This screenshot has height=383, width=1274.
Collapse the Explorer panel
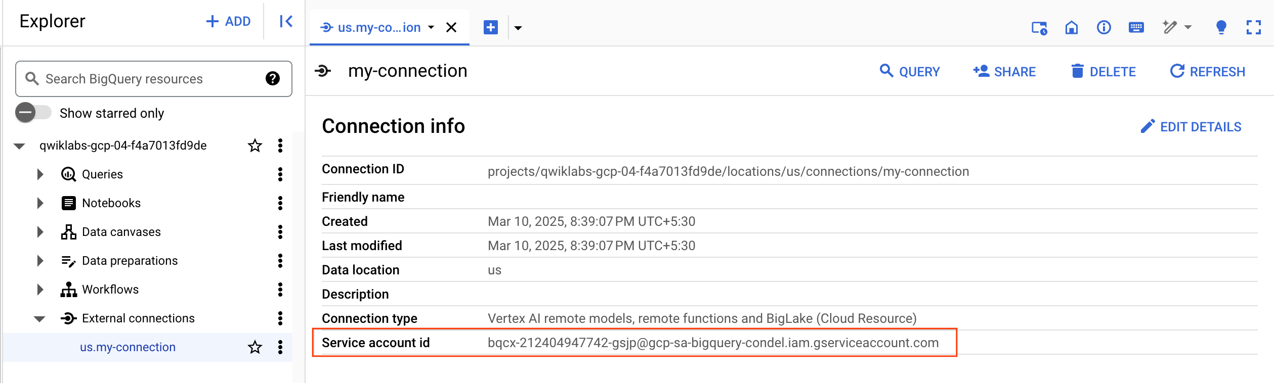(x=286, y=21)
